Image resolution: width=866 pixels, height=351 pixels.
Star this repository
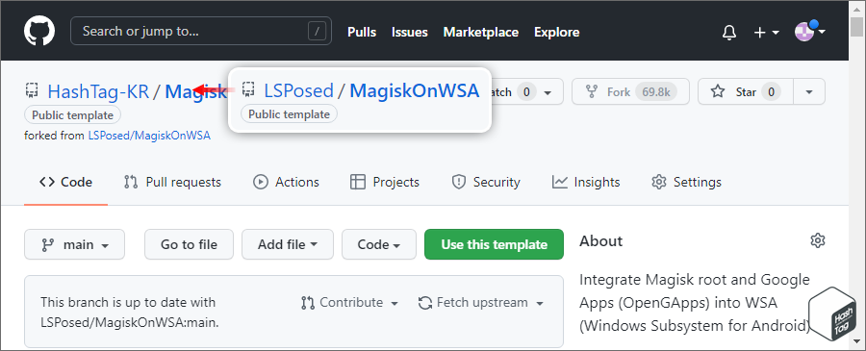pos(746,91)
